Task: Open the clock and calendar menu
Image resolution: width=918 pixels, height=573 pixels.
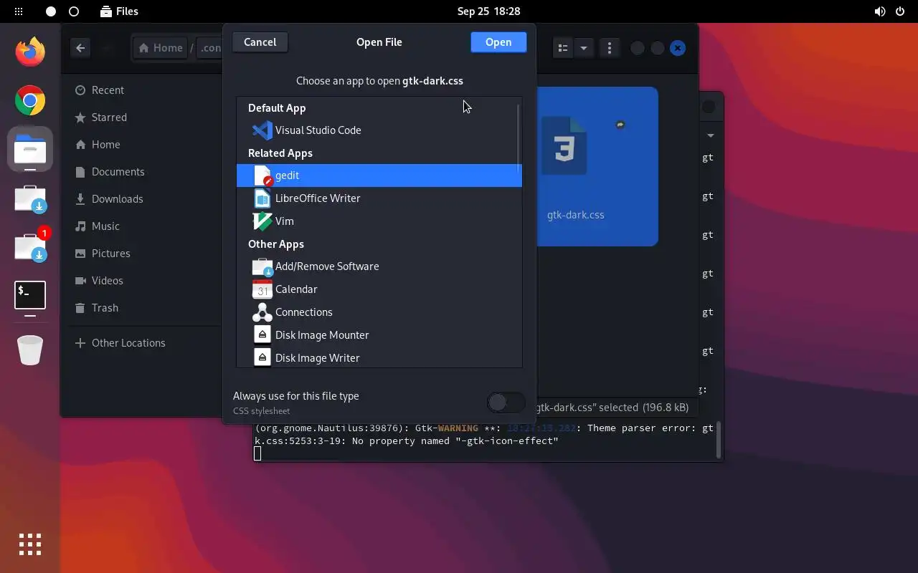Action: point(488,11)
